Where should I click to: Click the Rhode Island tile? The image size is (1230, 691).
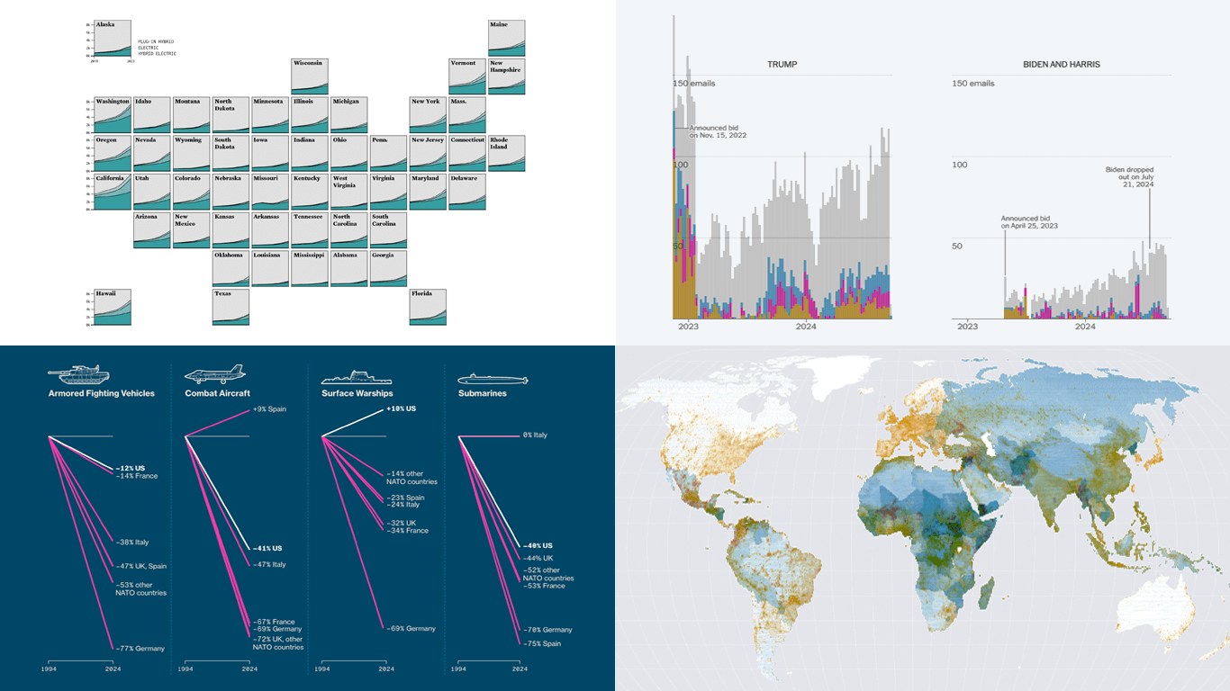click(x=507, y=154)
